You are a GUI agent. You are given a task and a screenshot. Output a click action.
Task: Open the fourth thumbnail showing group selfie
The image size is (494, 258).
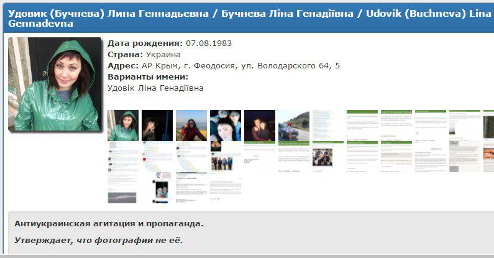[225, 126]
